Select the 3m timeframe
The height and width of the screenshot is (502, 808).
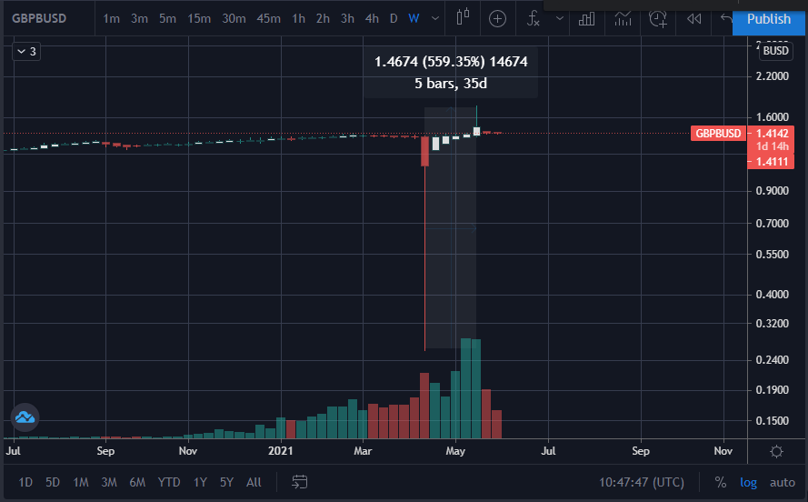(x=139, y=18)
